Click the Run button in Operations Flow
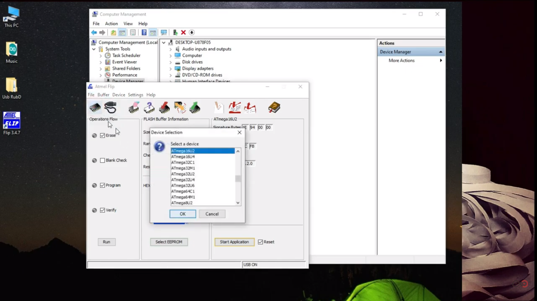The image size is (537, 301). point(107,242)
